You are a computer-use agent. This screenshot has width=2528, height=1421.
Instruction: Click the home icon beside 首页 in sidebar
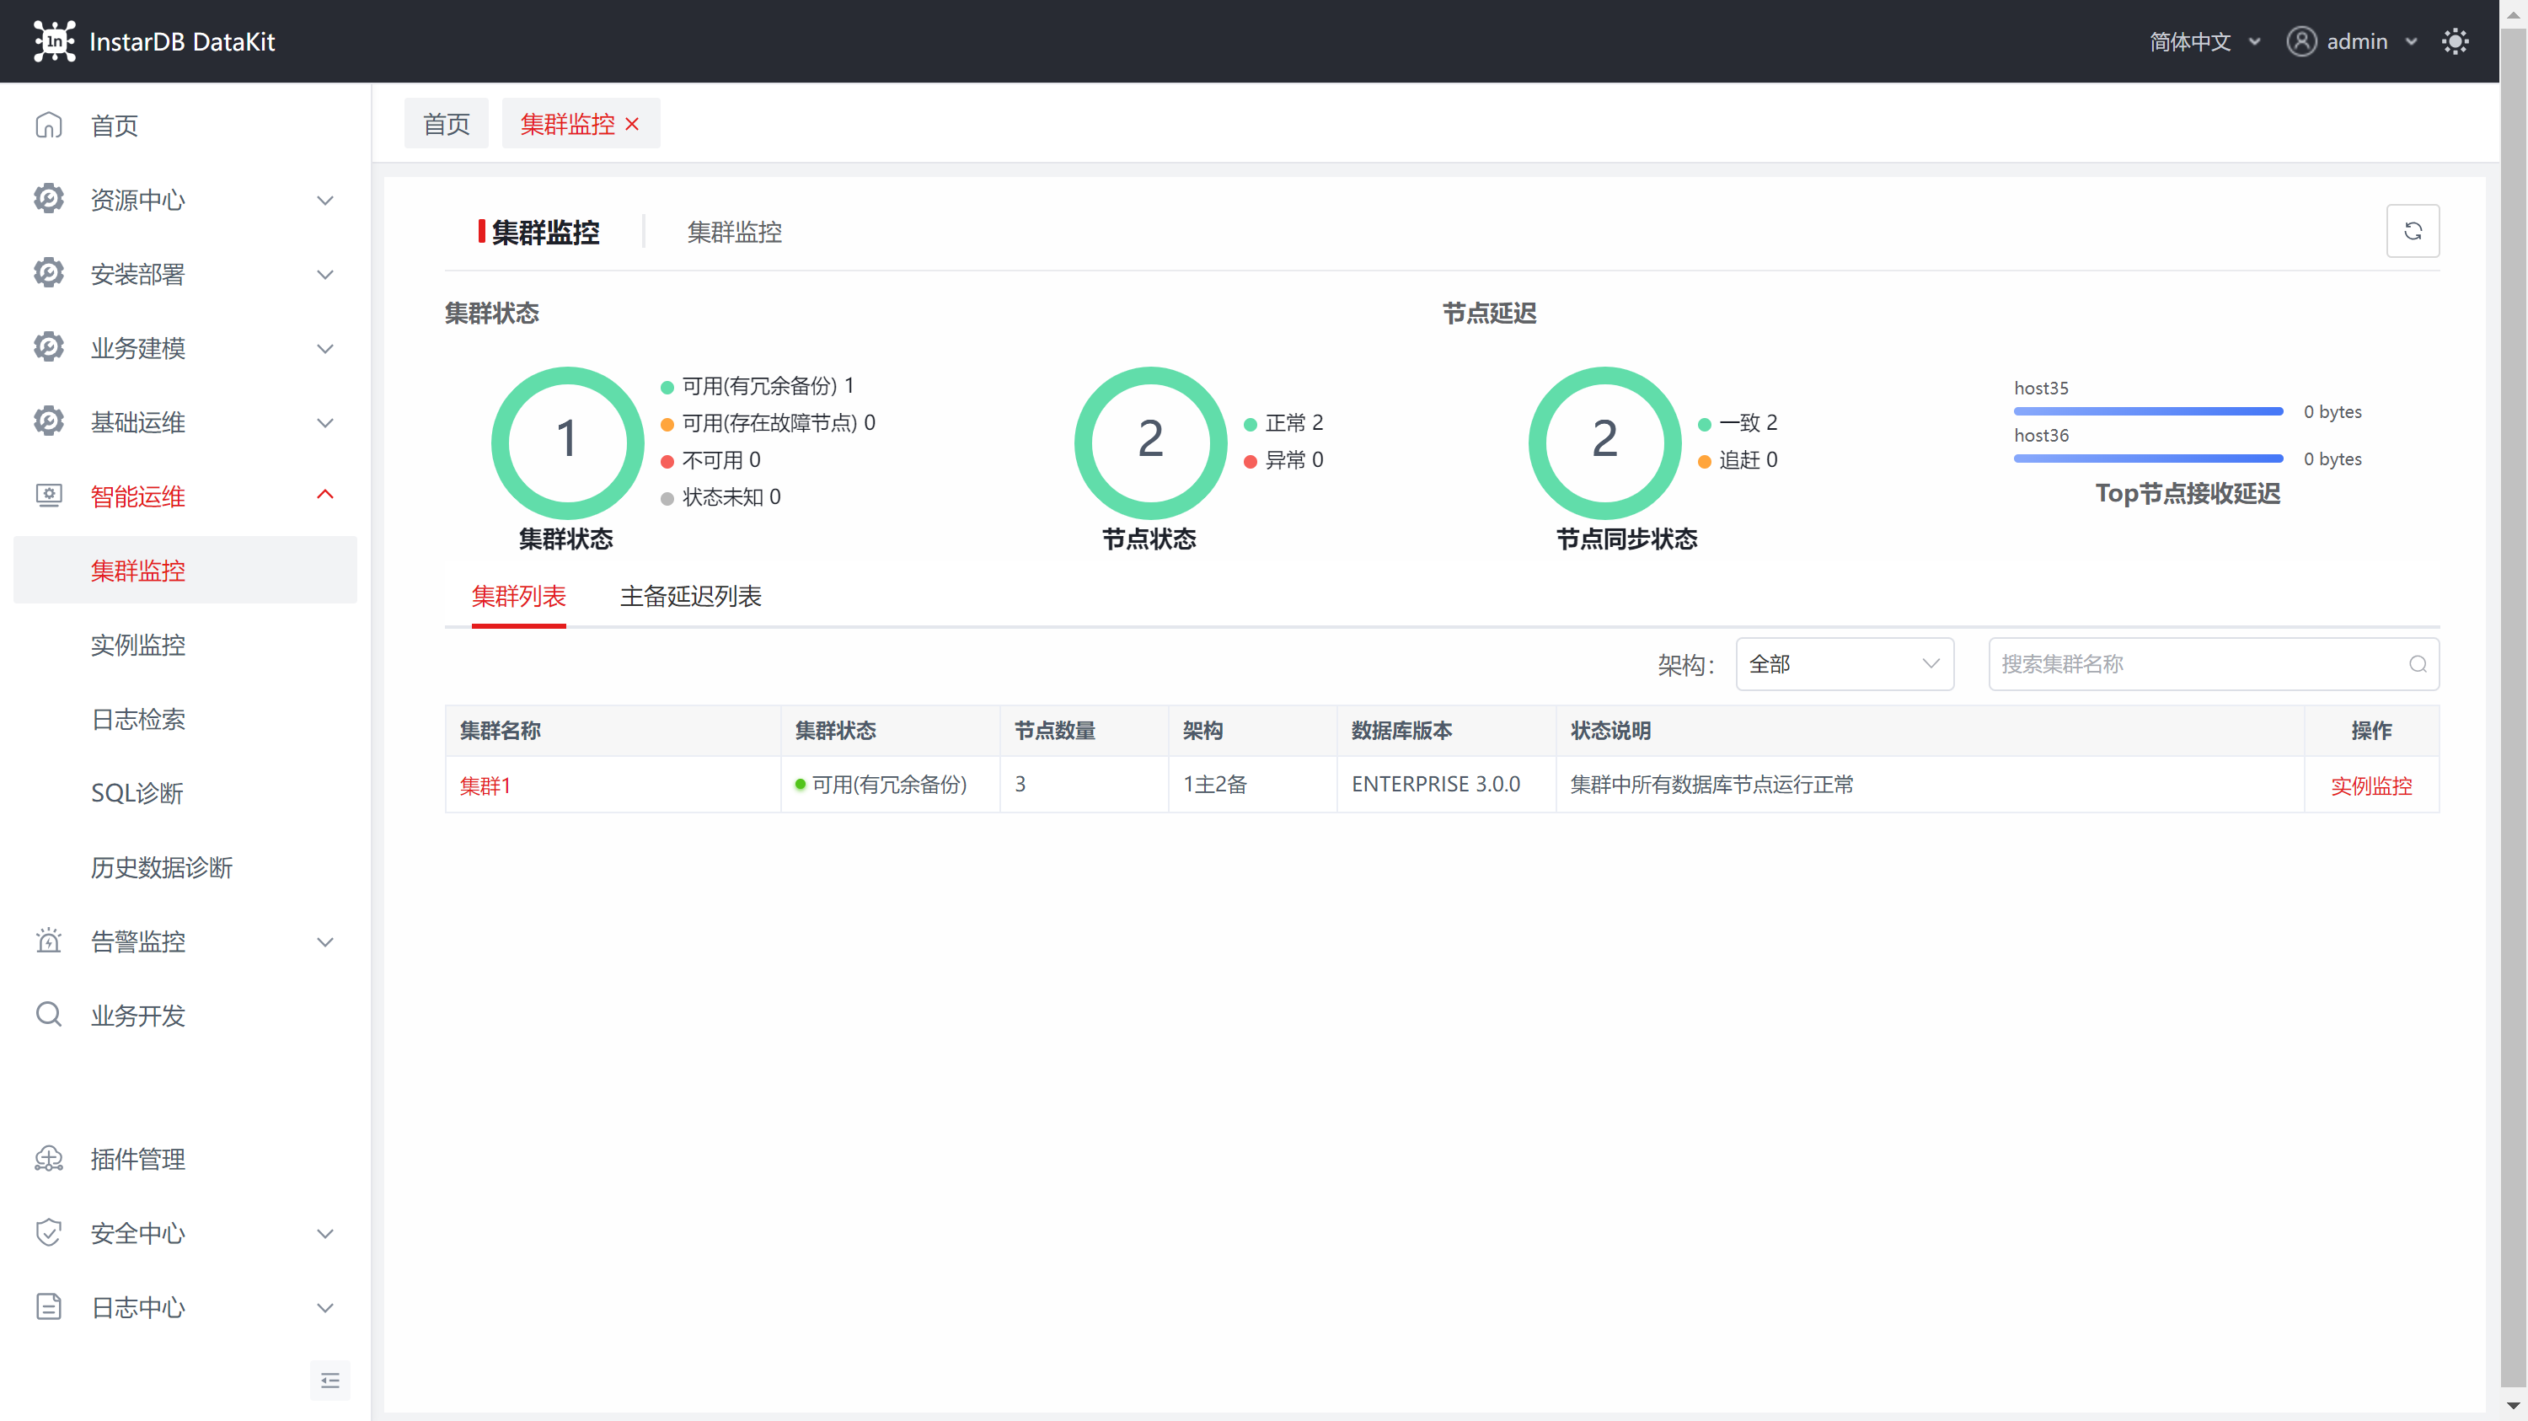click(x=48, y=126)
